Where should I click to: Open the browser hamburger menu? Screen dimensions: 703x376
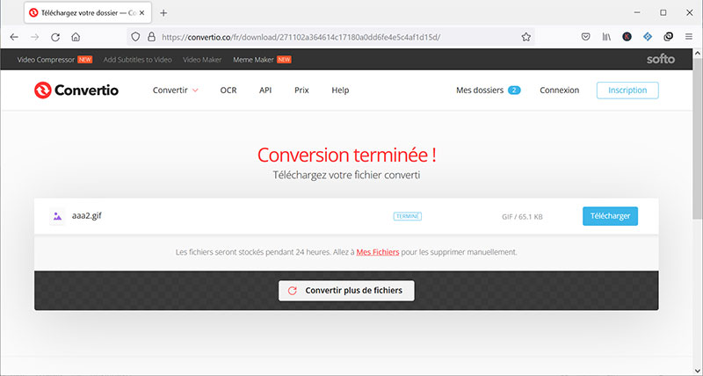(x=689, y=37)
